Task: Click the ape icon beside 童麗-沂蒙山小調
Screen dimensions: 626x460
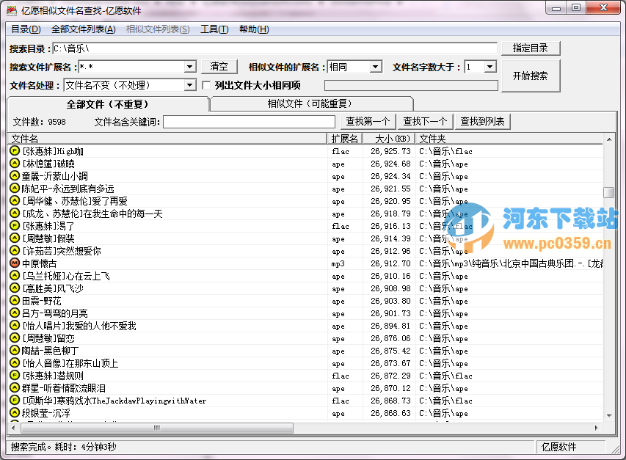Action: coord(13,177)
